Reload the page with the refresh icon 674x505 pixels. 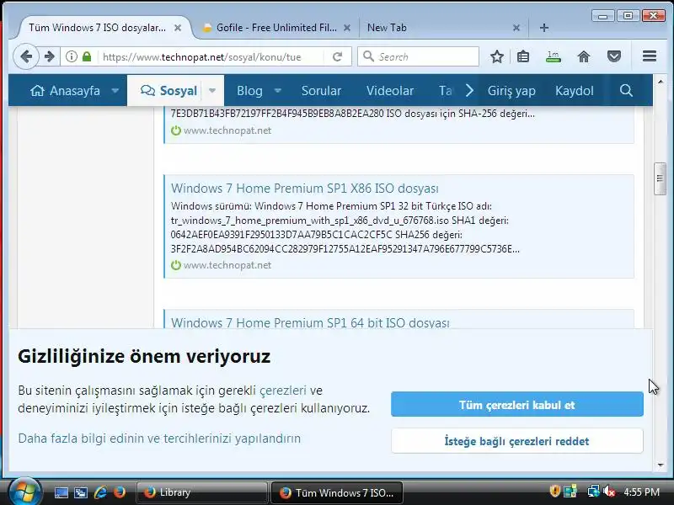coord(338,56)
